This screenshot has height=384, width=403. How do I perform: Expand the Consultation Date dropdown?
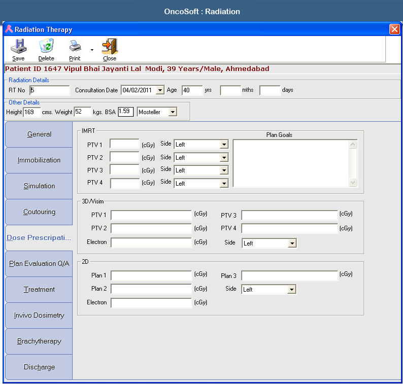(160, 90)
